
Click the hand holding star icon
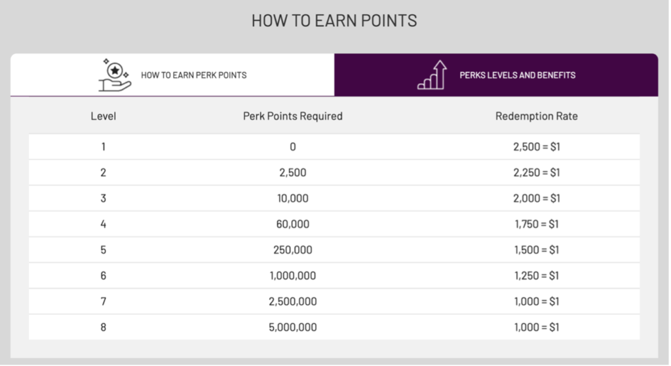click(115, 75)
